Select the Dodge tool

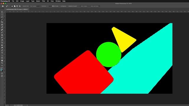tap(2, 48)
